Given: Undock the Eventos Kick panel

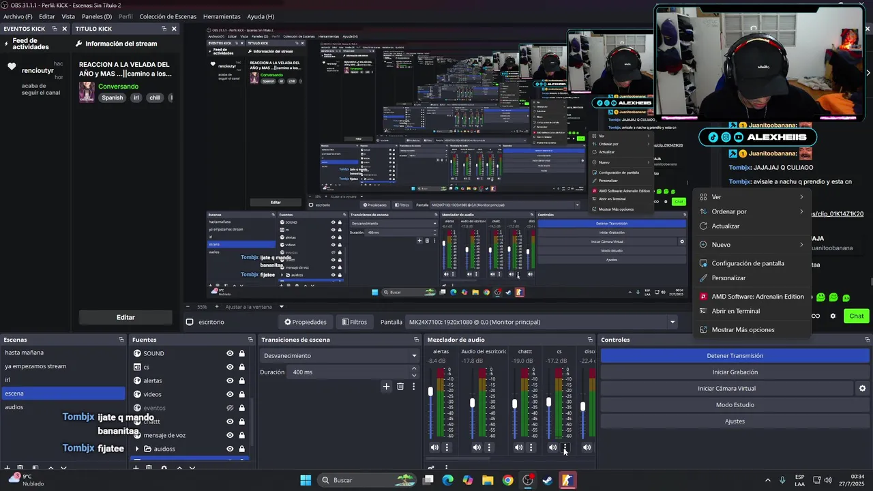Looking at the screenshot, I should coord(55,29).
